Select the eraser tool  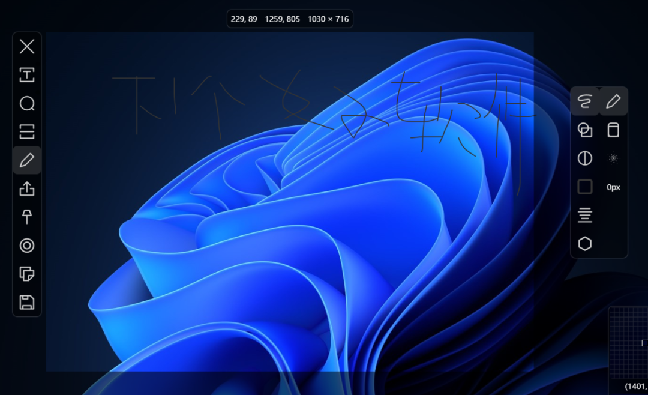pos(613,130)
